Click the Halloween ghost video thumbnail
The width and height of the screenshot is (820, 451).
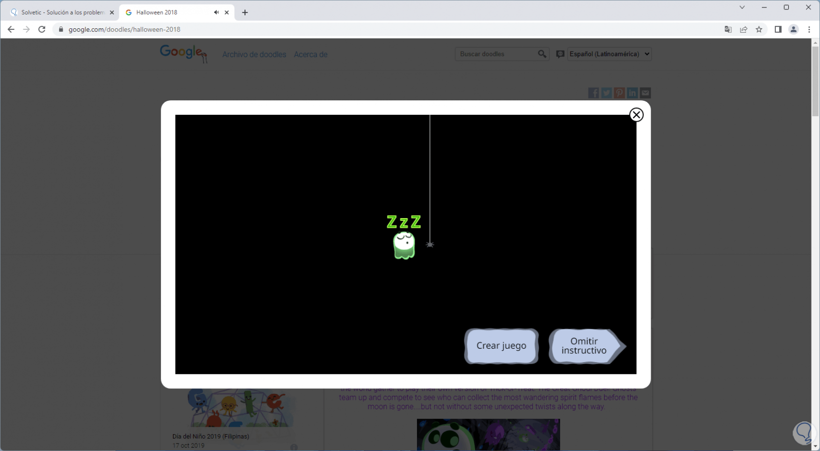click(489, 435)
